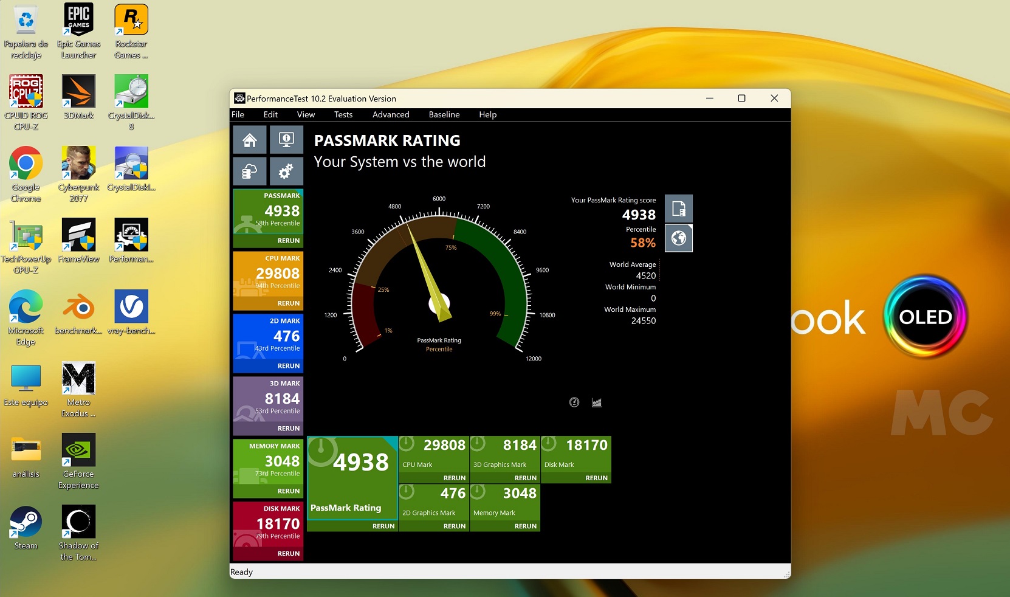Open the 3DMark desktop shortcut
This screenshot has height=597, width=1010.
(79, 97)
